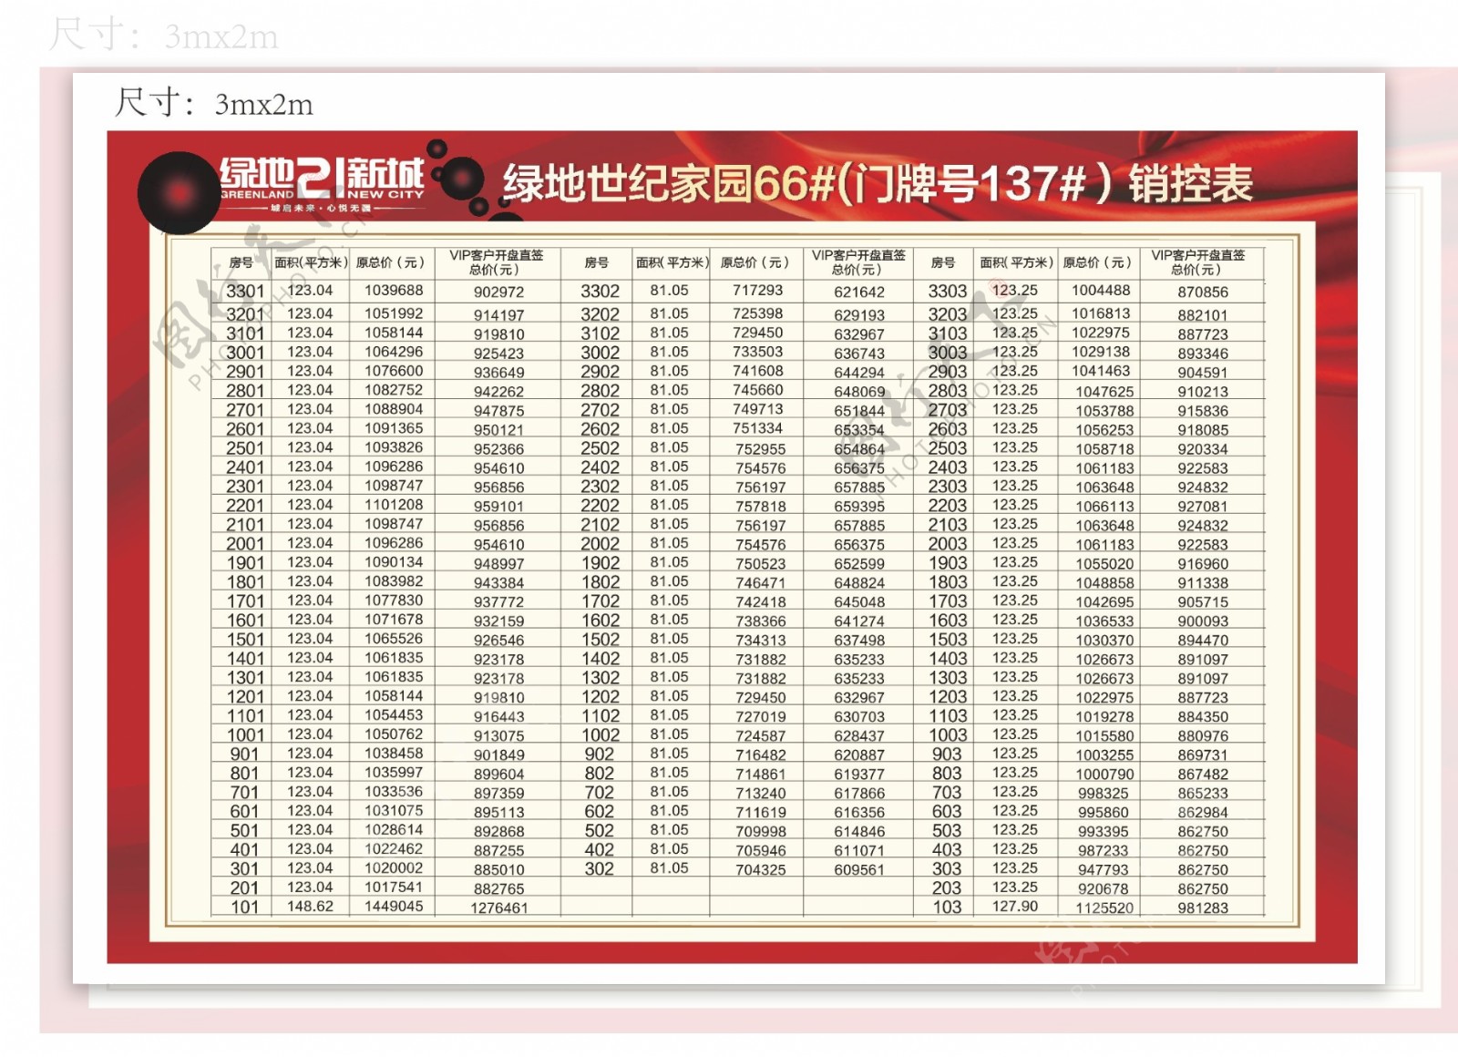Screen dimensions: 1458x1057
Task: Click original price 709998 for room 502
Action: [x=761, y=832]
